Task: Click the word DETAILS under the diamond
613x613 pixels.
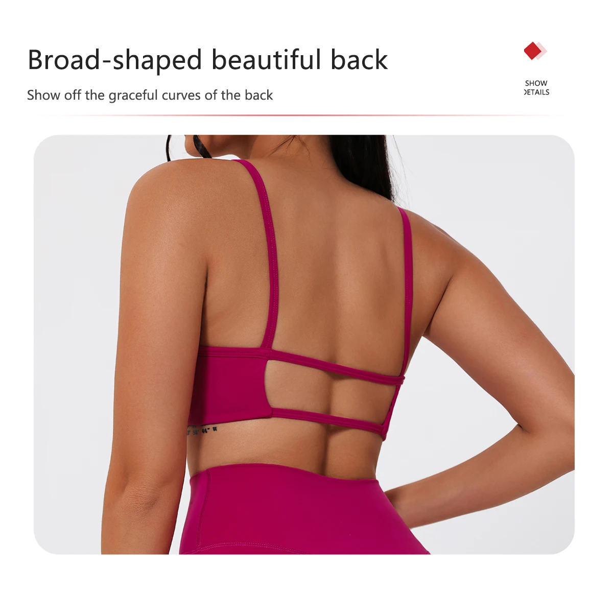Action: (536, 92)
